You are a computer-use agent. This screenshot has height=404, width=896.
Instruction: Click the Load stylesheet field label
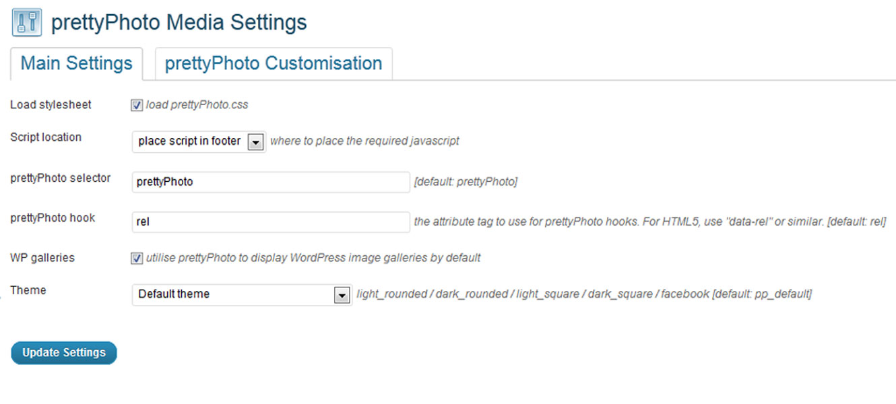click(x=51, y=104)
